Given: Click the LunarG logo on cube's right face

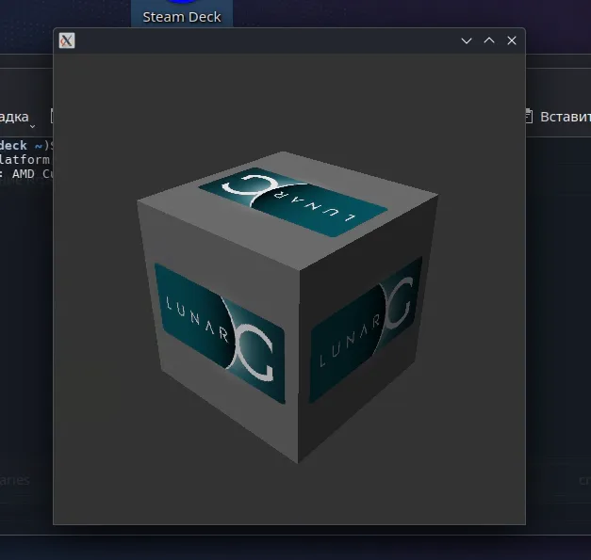Looking at the screenshot, I should click(x=366, y=330).
